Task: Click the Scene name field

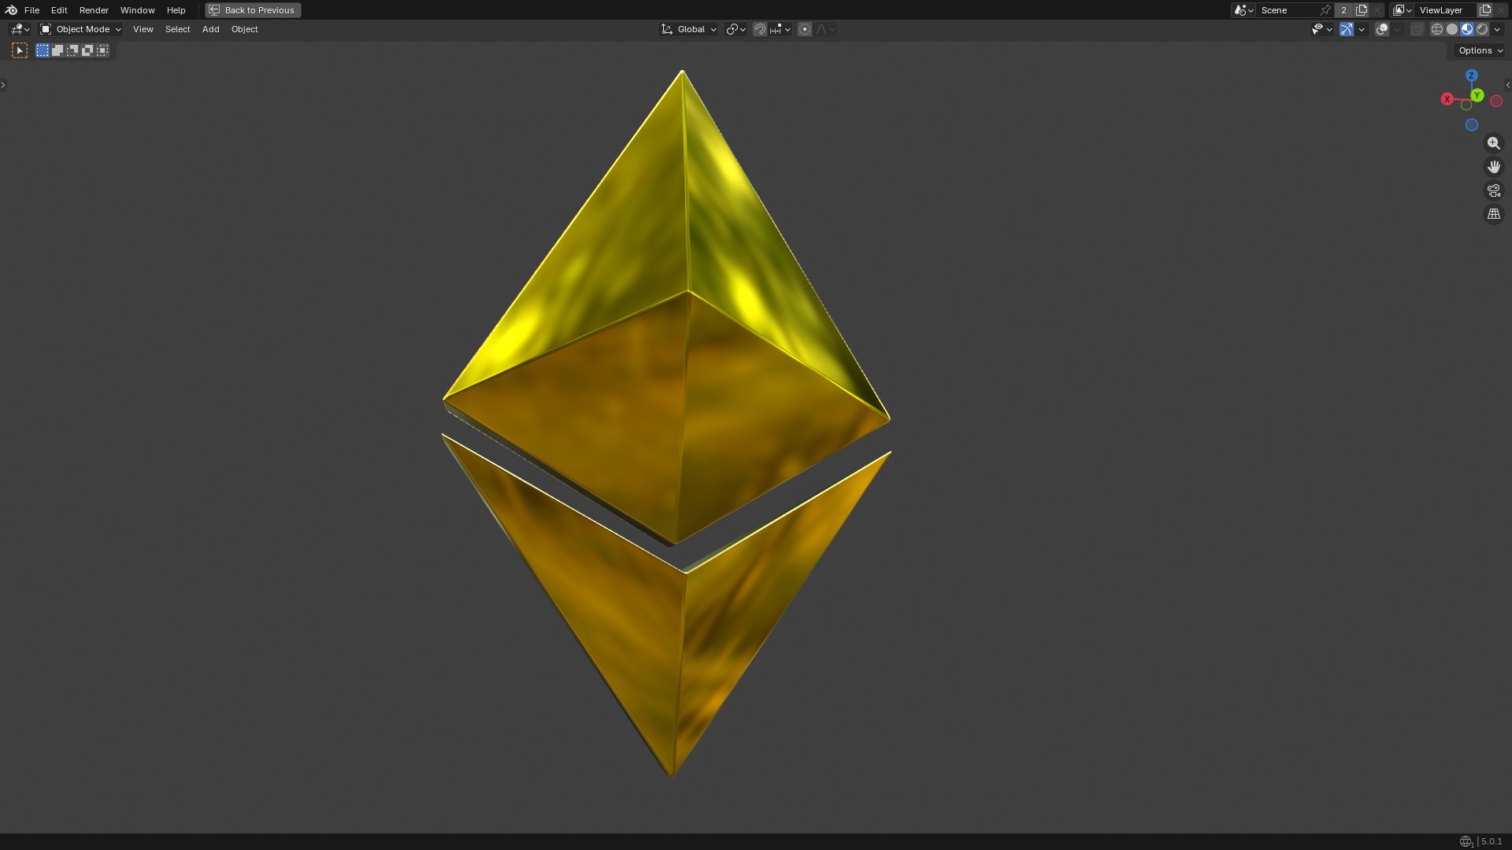Action: pyautogui.click(x=1288, y=10)
